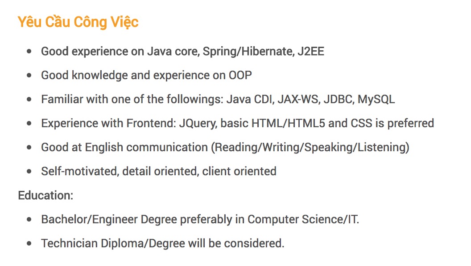Click the Frontend JQuery experience line
471x266 pixels.
click(237, 123)
